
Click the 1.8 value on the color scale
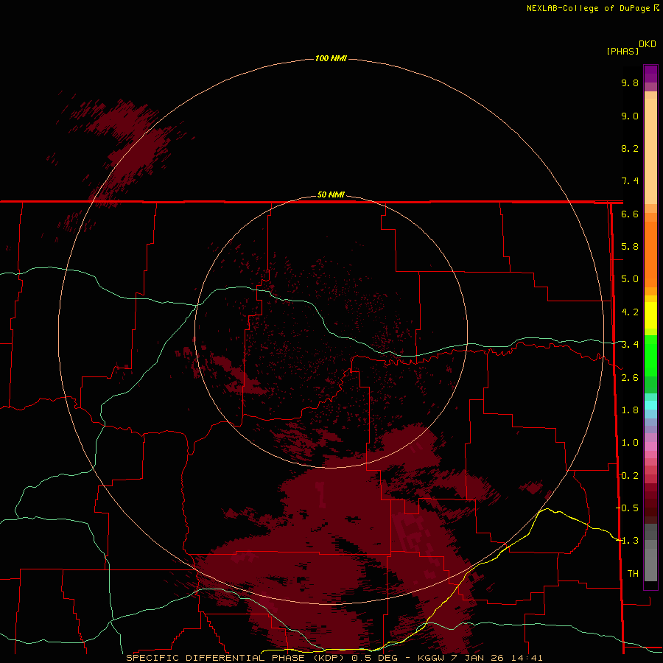tap(630, 410)
